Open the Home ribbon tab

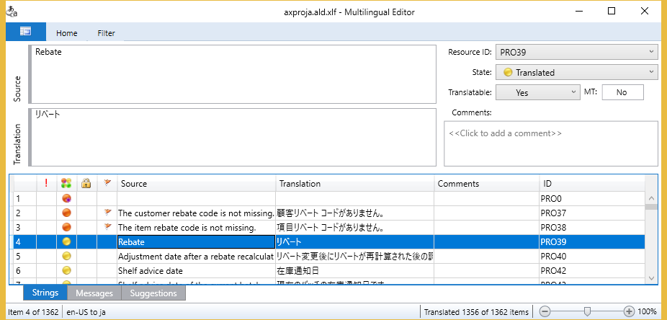point(67,32)
